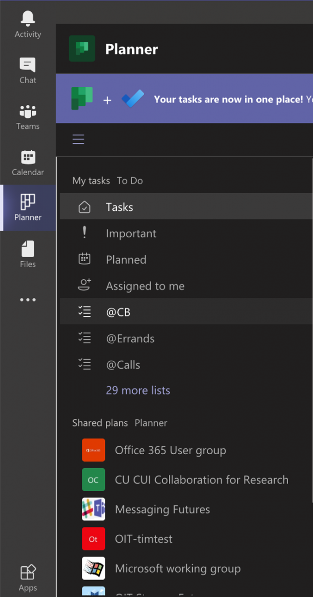Collapse the navigation with hamburger icon
Screen dimensions: 313x597
[78, 139]
